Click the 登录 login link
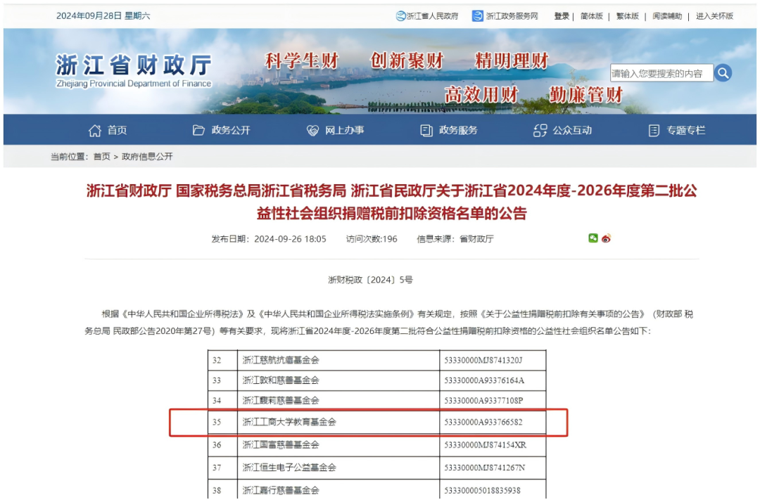This screenshot has height=502, width=760. click(562, 16)
